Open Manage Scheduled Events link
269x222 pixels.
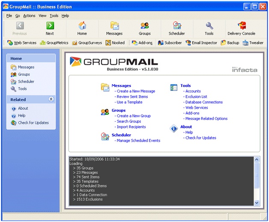coord(138,141)
